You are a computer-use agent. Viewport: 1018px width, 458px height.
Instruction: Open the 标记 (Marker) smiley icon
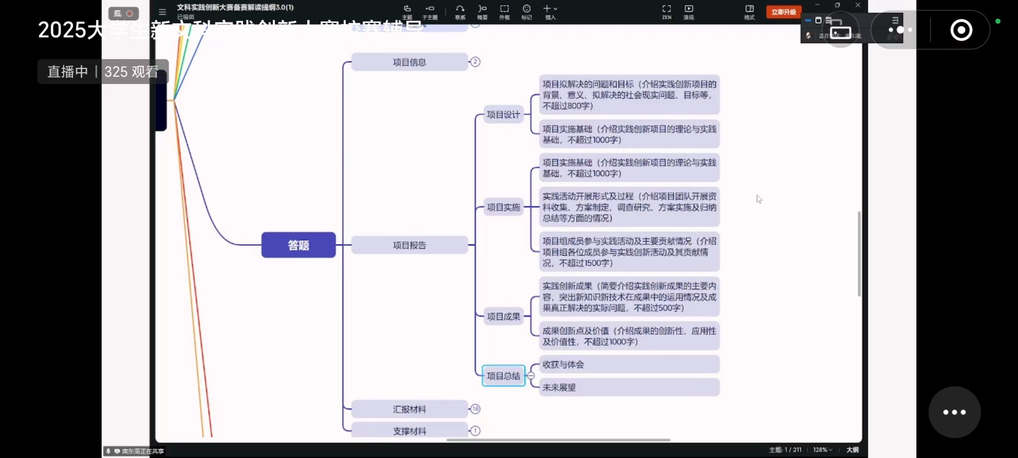click(526, 11)
